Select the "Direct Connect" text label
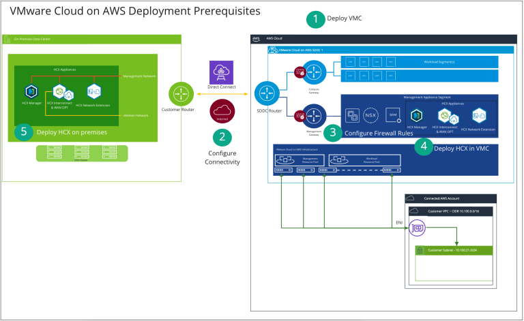Screen dimensions: 524x321 pos(222,87)
